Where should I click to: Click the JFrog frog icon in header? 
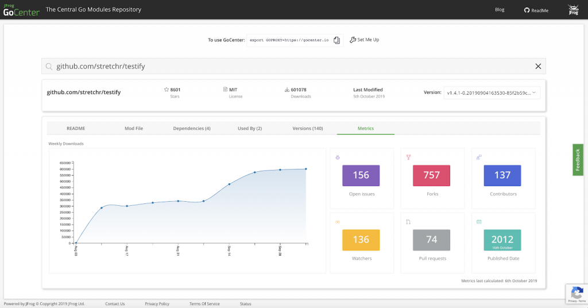pos(572,10)
